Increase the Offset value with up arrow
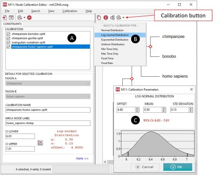This screenshot has width=213, height=175. [x=137, y=108]
